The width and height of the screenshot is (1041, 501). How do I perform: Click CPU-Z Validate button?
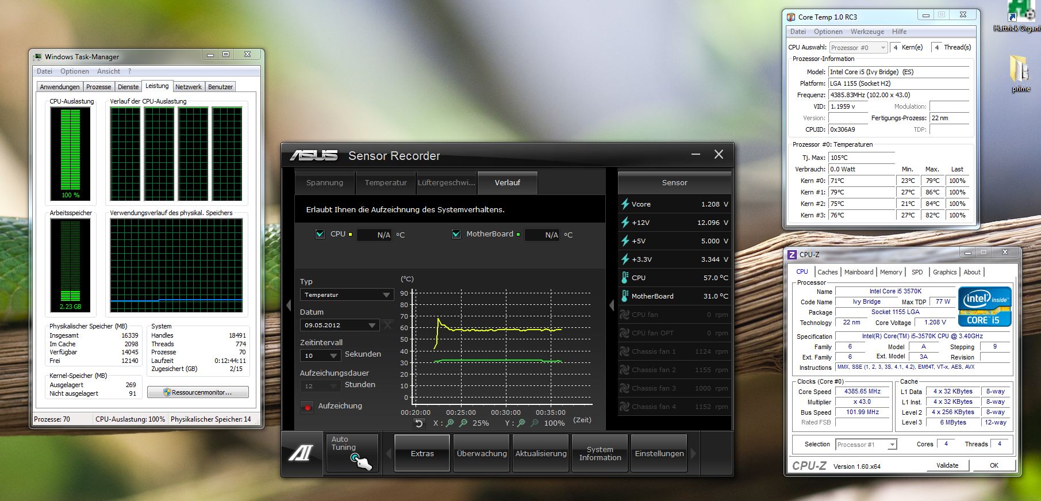[x=947, y=465]
